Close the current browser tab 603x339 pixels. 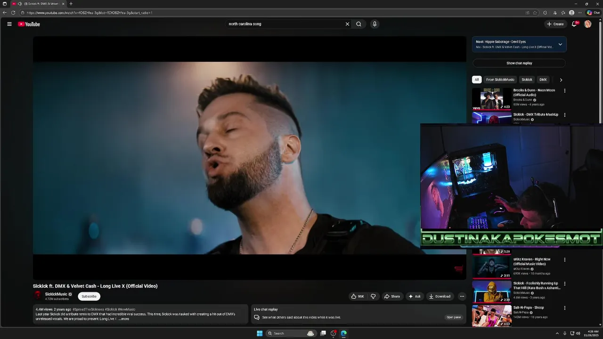pyautogui.click(x=63, y=4)
